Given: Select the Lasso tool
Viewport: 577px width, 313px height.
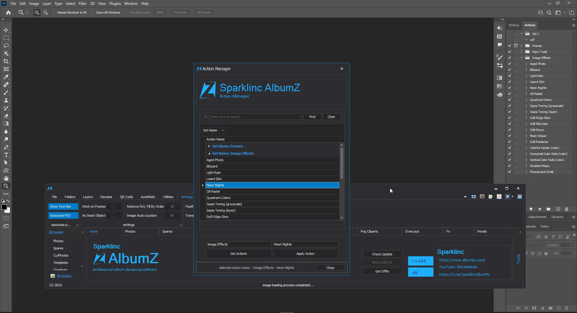Looking at the screenshot, I should tap(6, 46).
